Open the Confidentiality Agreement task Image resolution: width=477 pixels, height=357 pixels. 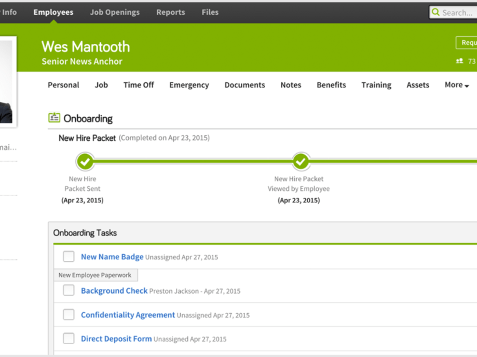pos(127,315)
